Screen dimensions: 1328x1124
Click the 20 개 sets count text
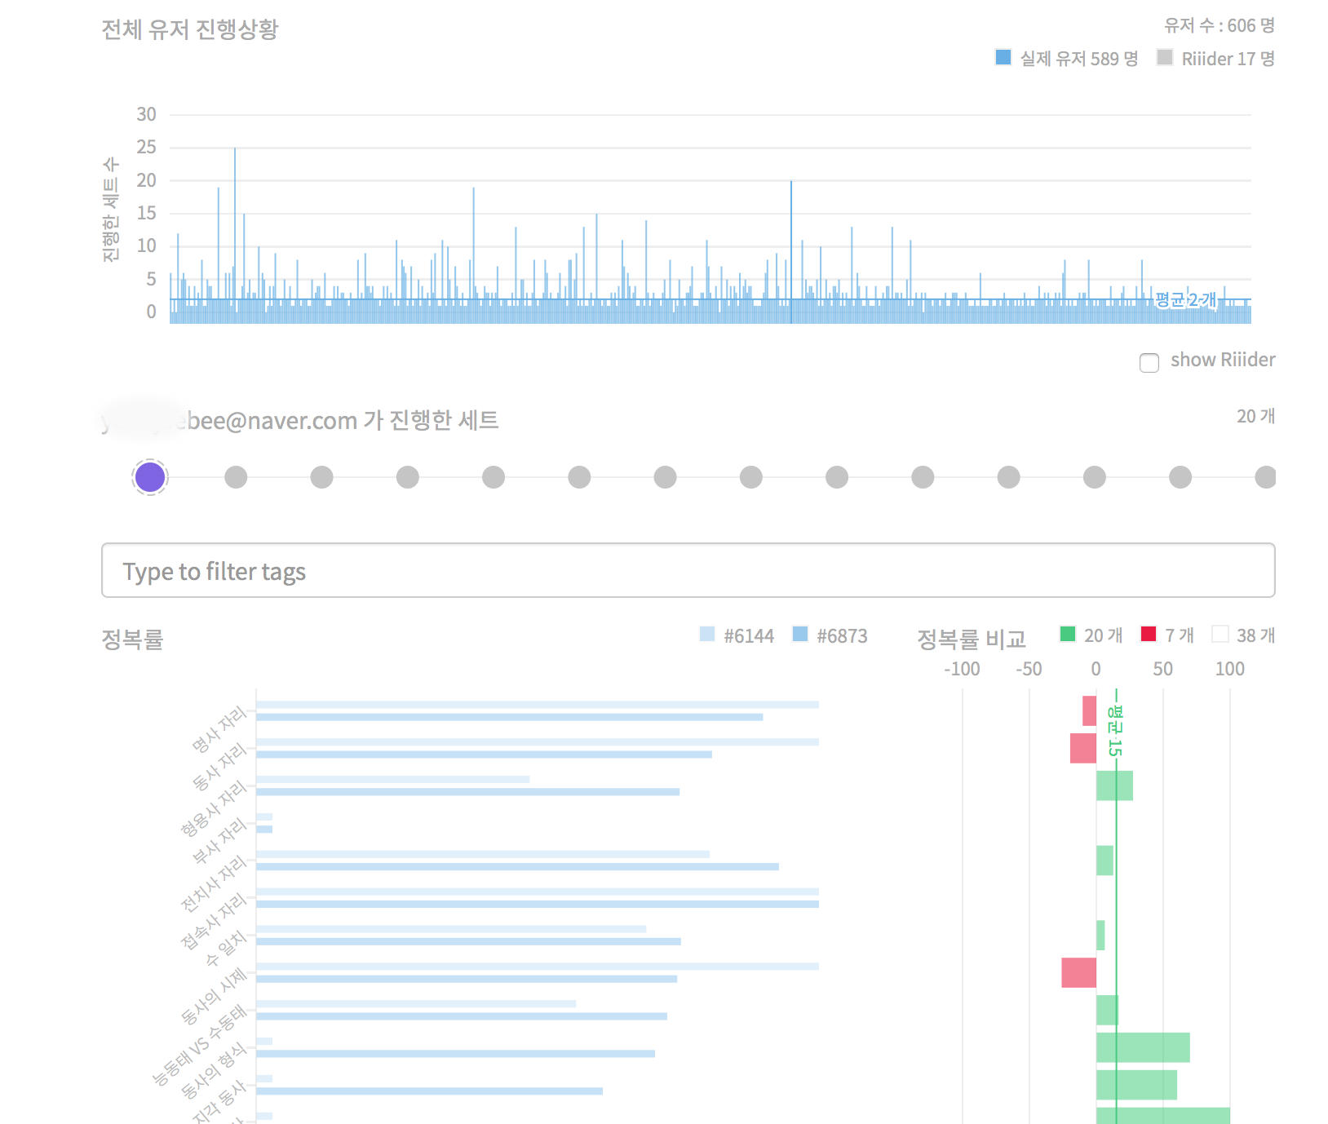[1256, 416]
